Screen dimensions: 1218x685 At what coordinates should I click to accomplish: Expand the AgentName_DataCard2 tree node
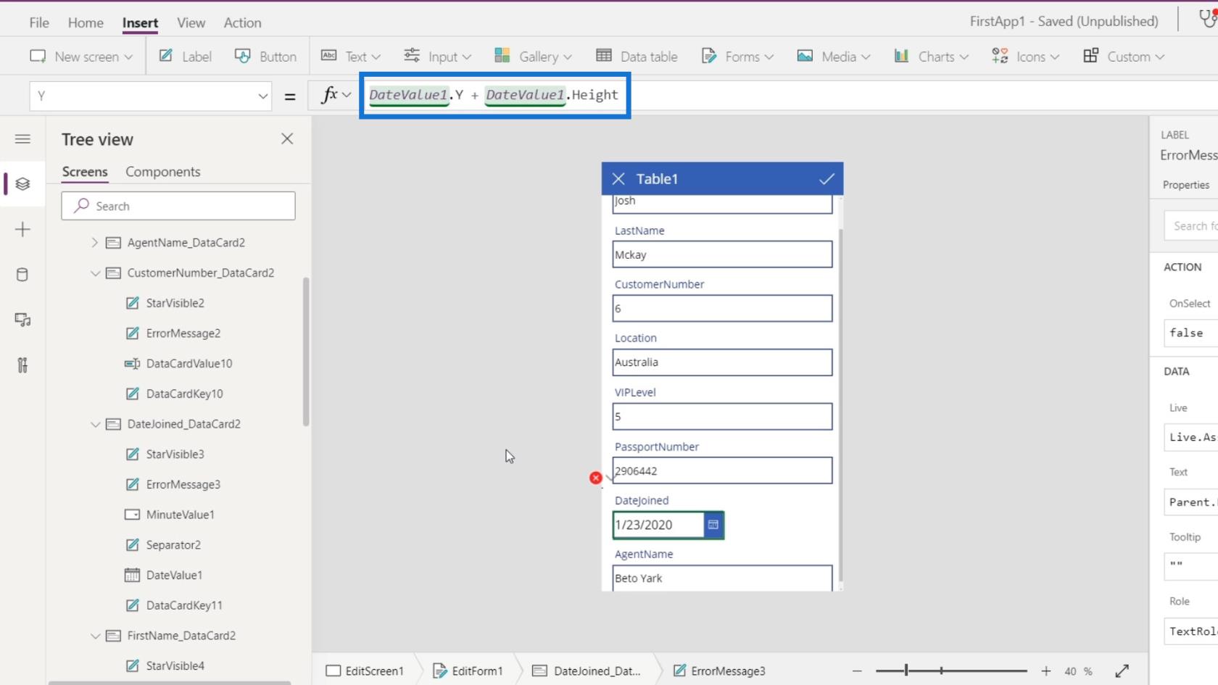pyautogui.click(x=94, y=243)
